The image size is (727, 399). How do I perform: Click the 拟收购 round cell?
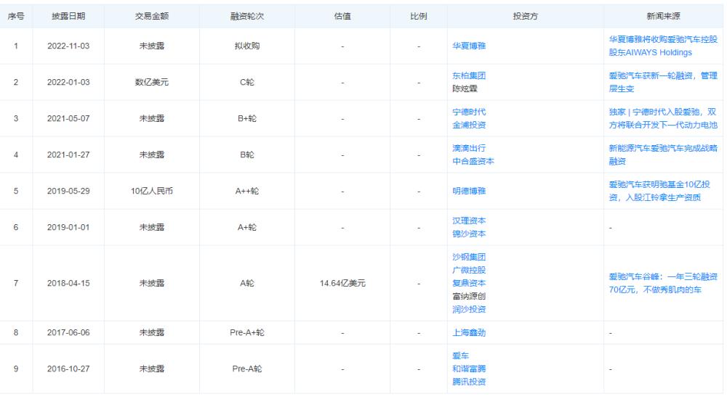point(246,46)
